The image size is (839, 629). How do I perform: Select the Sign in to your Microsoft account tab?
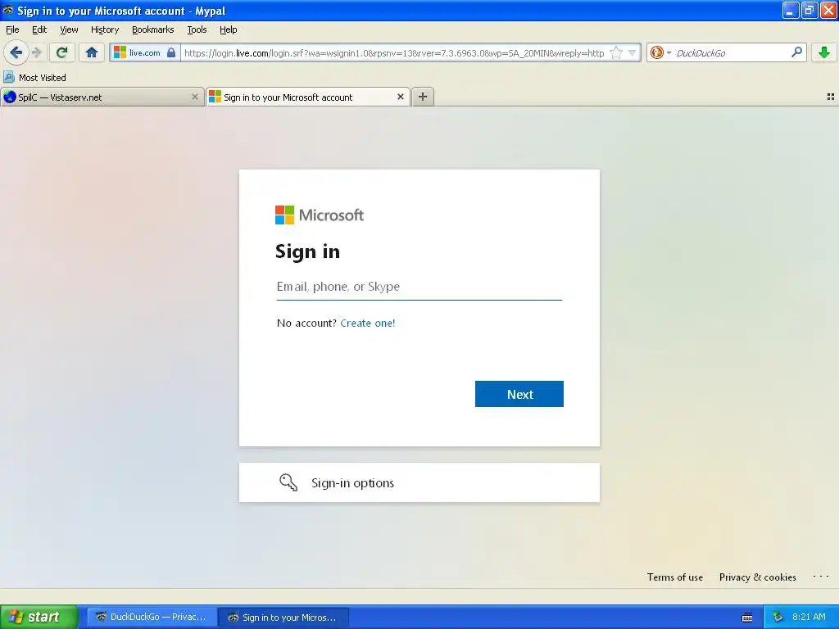coord(308,97)
